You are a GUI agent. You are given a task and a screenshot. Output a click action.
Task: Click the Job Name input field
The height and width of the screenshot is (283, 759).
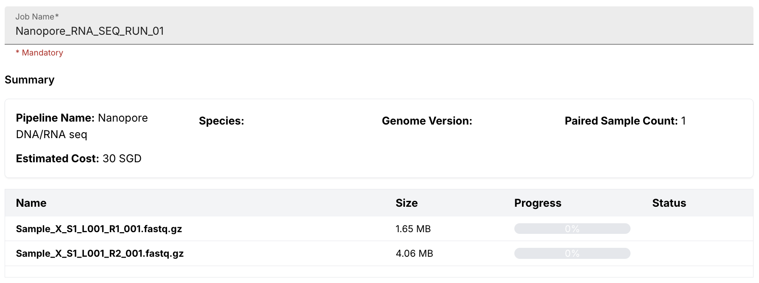click(x=379, y=25)
